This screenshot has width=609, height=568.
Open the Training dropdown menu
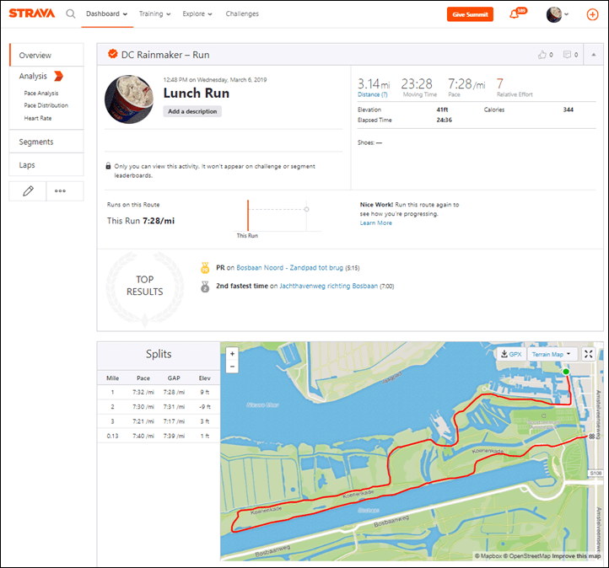[x=154, y=14]
